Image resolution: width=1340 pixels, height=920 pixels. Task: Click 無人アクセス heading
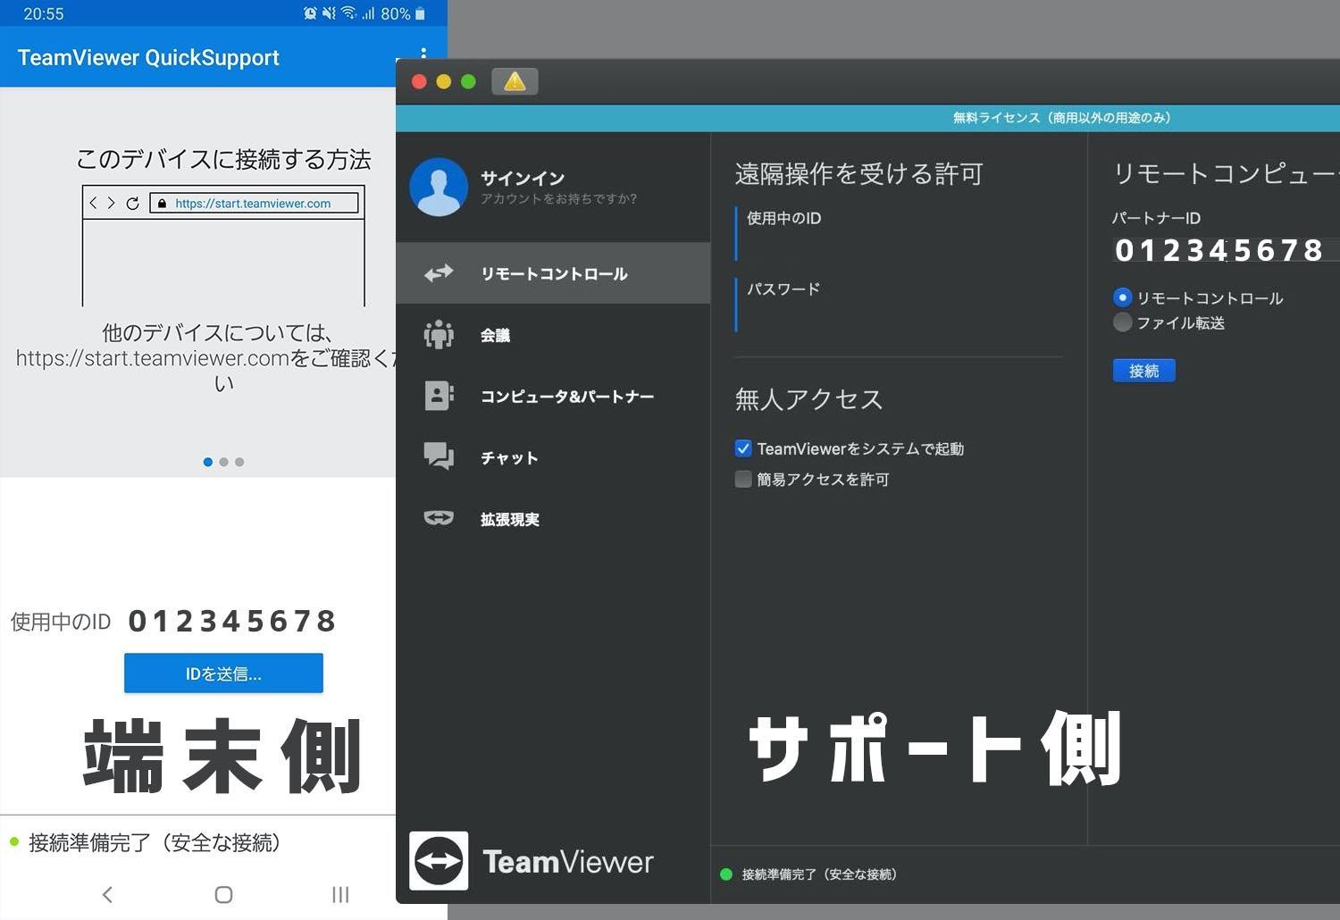808,399
